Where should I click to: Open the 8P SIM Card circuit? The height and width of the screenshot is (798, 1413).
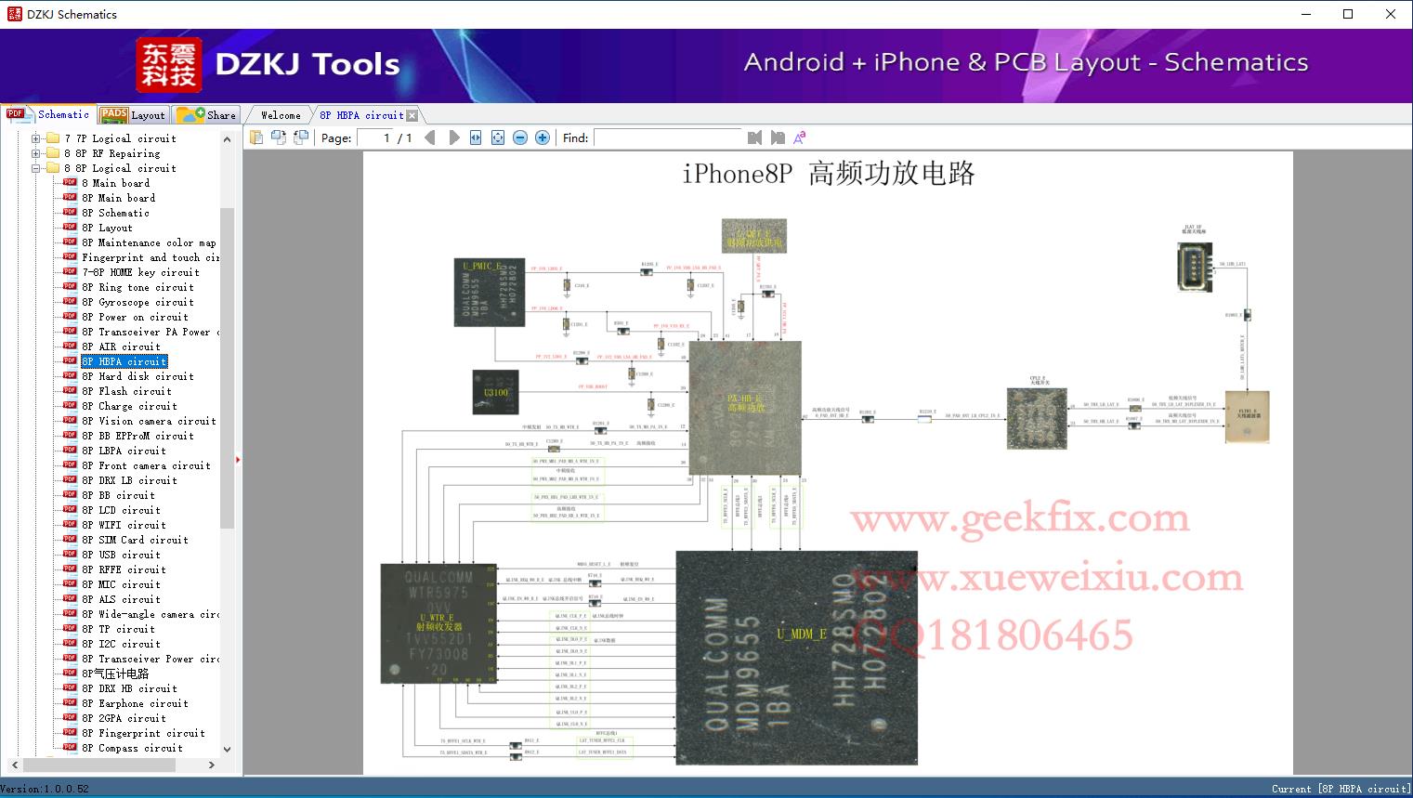click(135, 540)
